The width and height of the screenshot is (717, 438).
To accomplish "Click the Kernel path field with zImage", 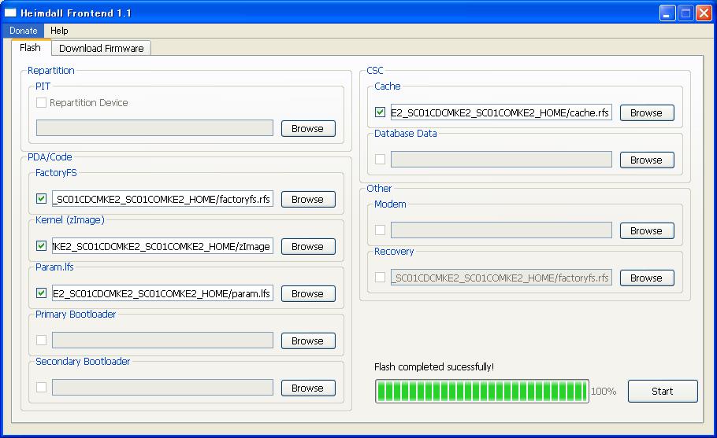I will (162, 246).
